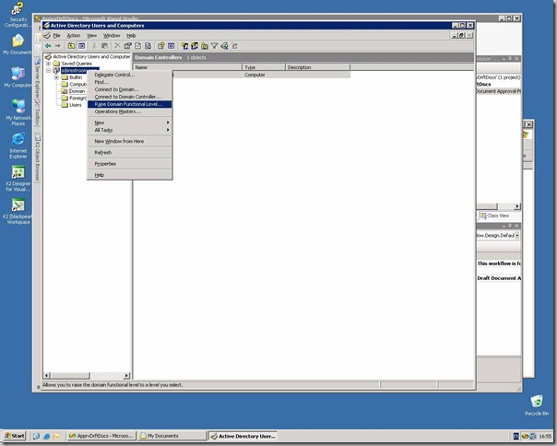Choose Delegate Control from the context menu
This screenshot has width=557, height=446.
pos(130,75)
